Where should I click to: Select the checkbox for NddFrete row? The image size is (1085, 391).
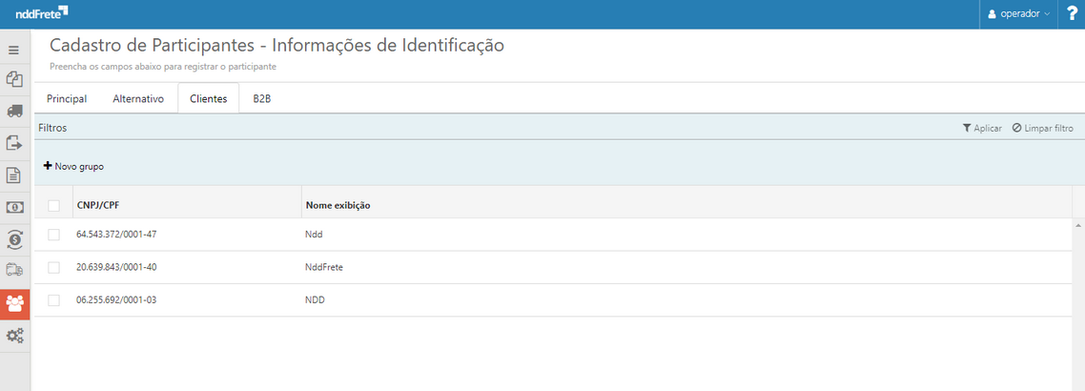click(x=54, y=267)
